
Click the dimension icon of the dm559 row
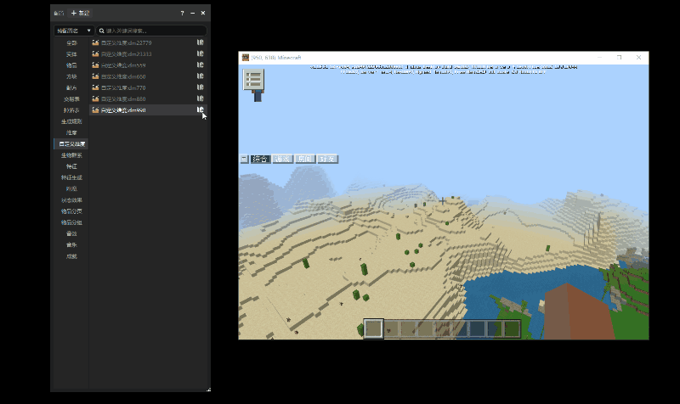pyautogui.click(x=95, y=65)
